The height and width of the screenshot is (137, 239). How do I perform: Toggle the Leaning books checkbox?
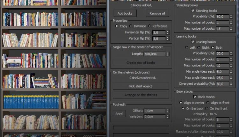[193, 42]
